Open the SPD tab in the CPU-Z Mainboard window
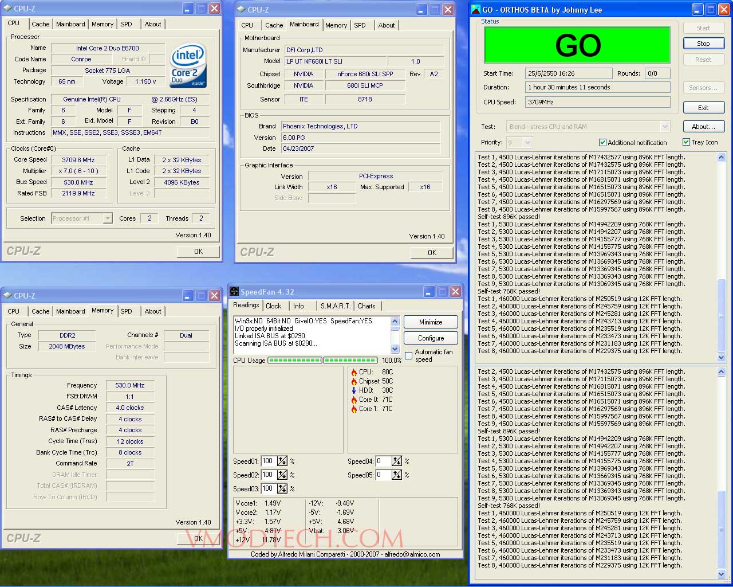 360,25
